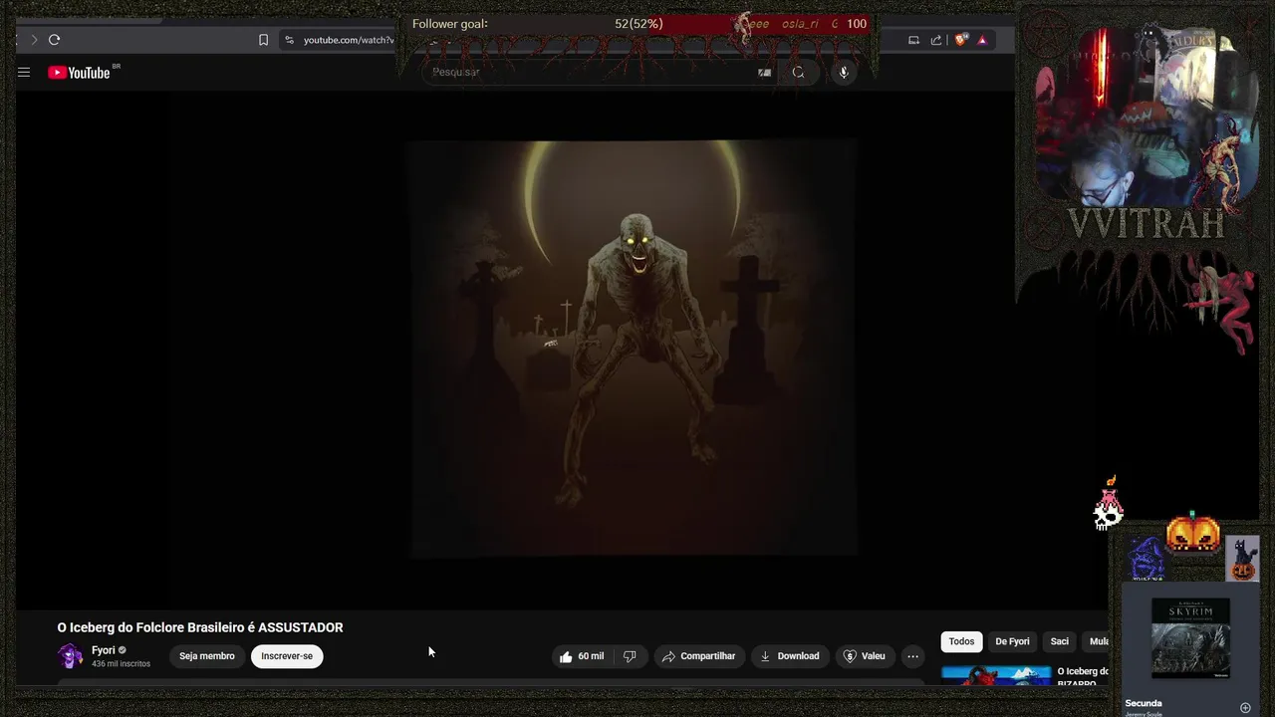Viewport: 1275px width, 717px height.
Task: Share this page from the browser toolbar
Action: 936,40
